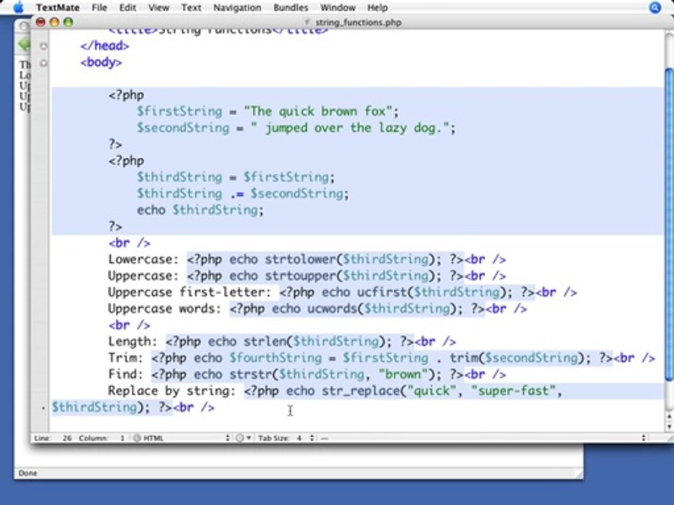Image resolution: width=674 pixels, height=505 pixels.
Task: Open the View menu
Action: point(159,8)
